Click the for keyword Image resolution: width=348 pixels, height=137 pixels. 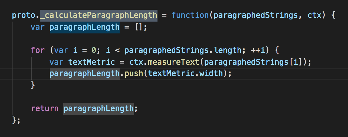tap(38, 50)
